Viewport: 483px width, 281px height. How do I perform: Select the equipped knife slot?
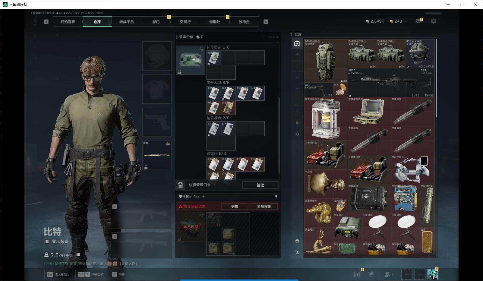(157, 155)
